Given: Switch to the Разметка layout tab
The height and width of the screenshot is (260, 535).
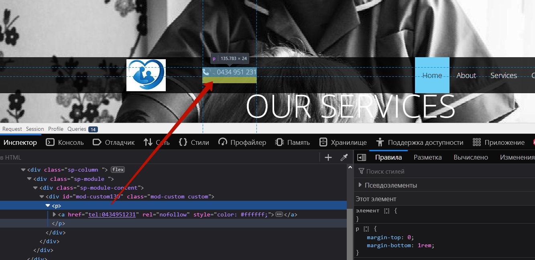Looking at the screenshot, I should (x=427, y=158).
